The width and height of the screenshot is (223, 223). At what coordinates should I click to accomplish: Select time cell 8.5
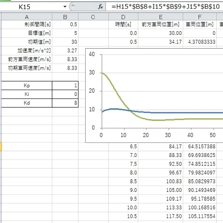pyautogui.click(x=123, y=182)
